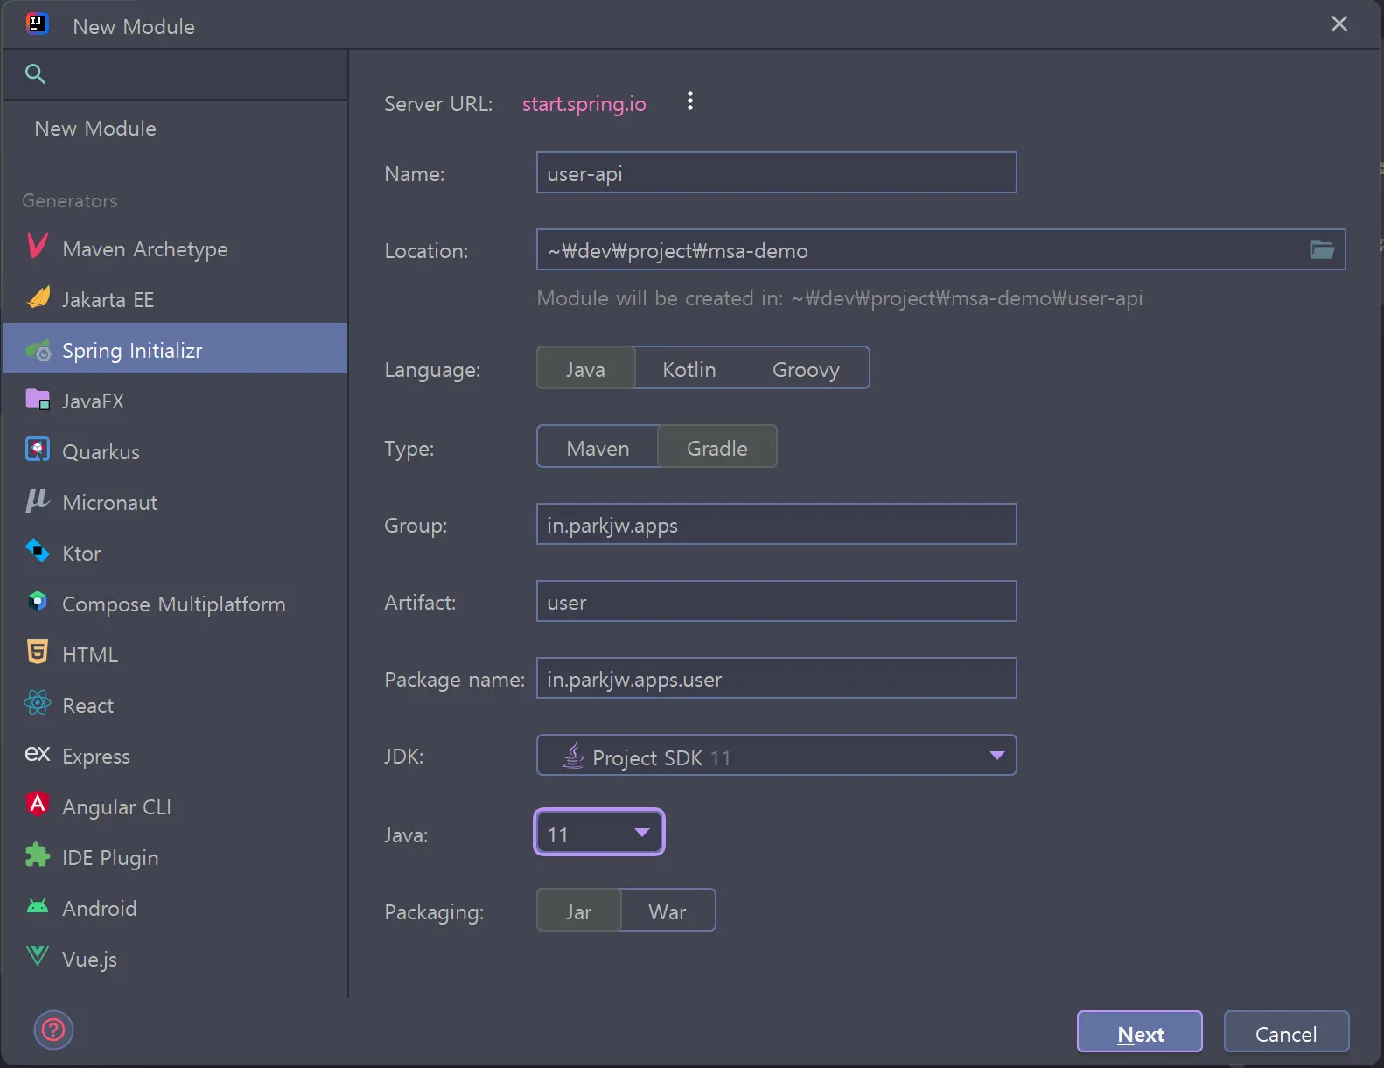Select Groovy as the language

pyautogui.click(x=805, y=369)
